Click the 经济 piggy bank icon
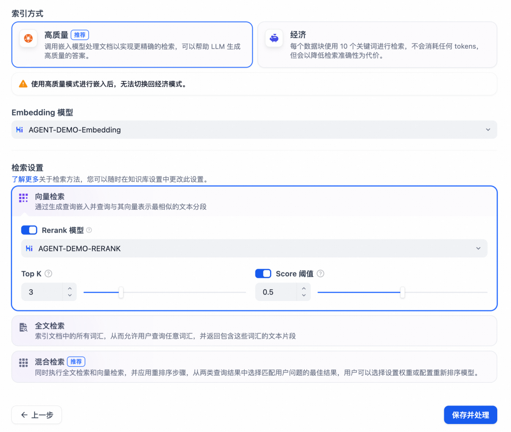 coord(273,37)
